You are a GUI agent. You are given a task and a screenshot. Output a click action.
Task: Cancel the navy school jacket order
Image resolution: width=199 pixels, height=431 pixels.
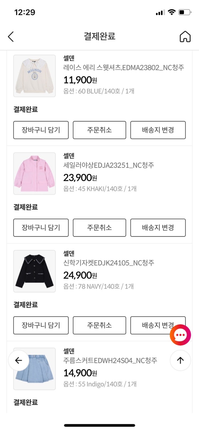coord(99,325)
